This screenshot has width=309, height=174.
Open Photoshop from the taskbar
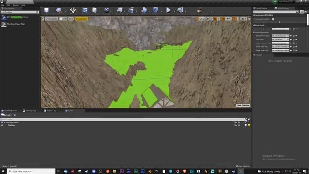tap(143, 171)
